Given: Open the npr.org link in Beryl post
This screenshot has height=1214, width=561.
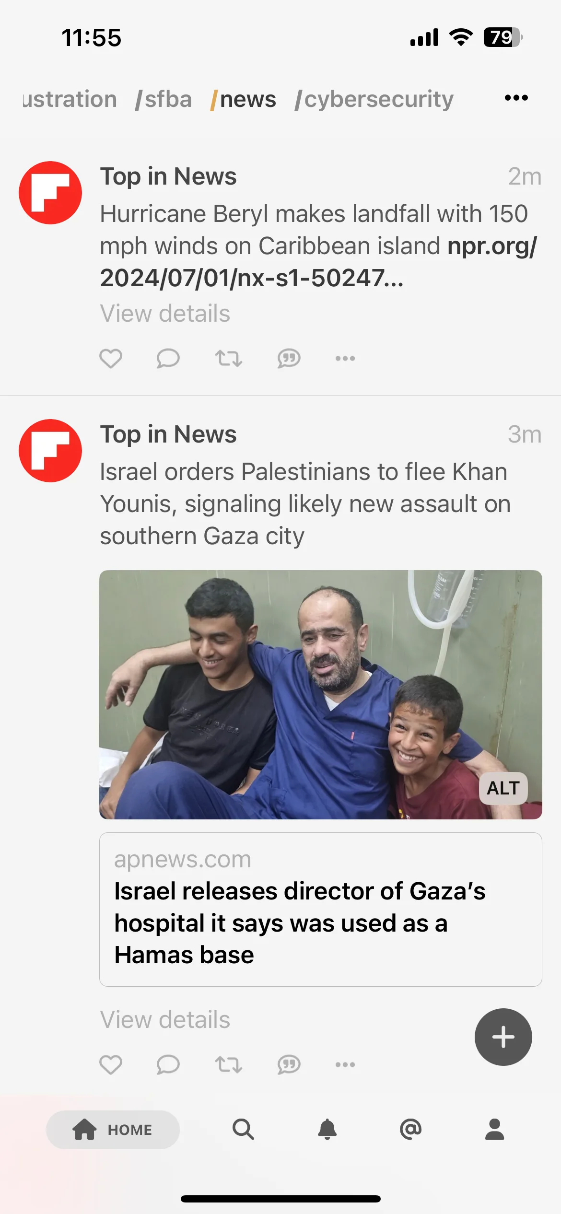Looking at the screenshot, I should pos(318,262).
